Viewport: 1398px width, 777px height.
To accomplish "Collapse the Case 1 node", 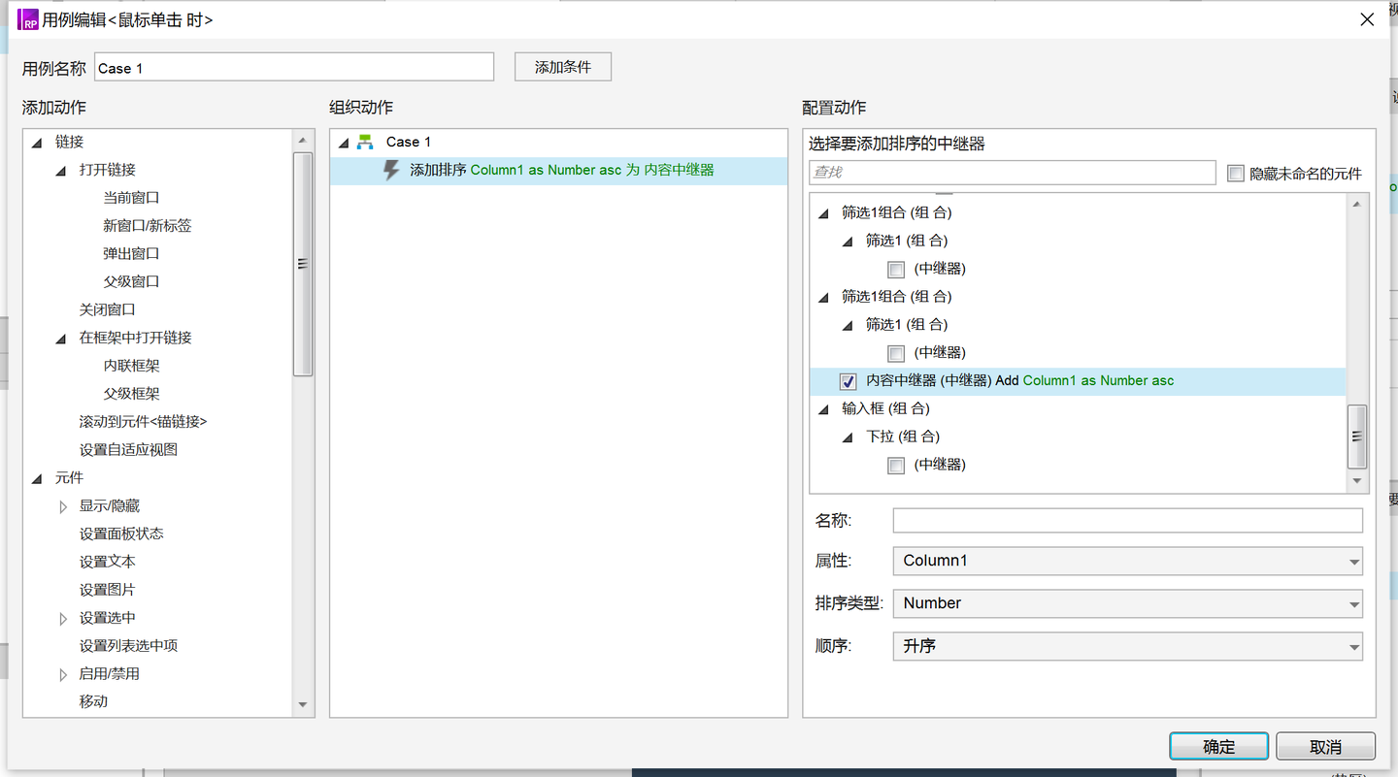I will (343, 143).
